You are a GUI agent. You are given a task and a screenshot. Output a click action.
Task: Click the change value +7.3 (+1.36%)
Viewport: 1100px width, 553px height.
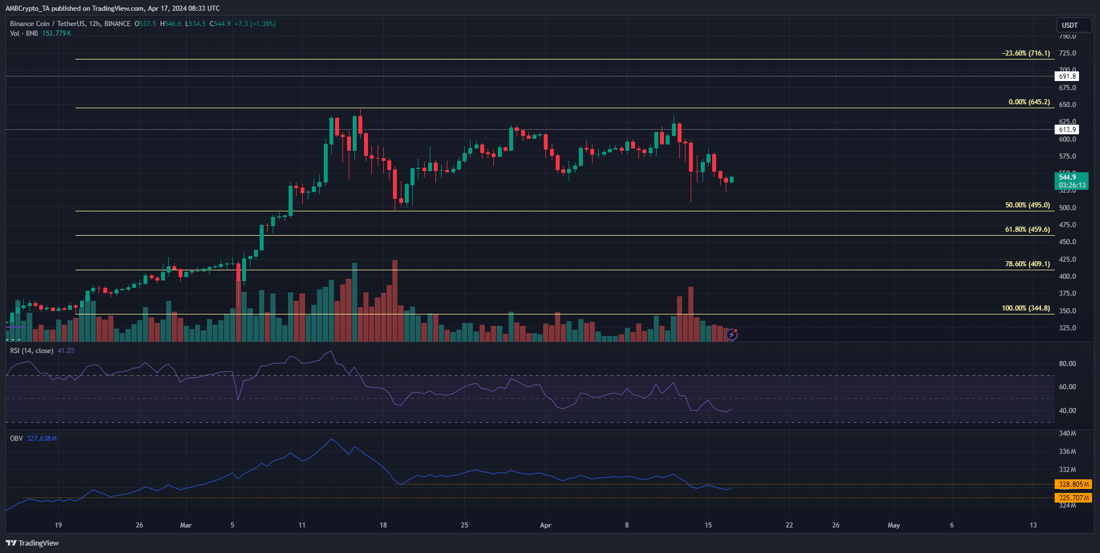coord(255,24)
